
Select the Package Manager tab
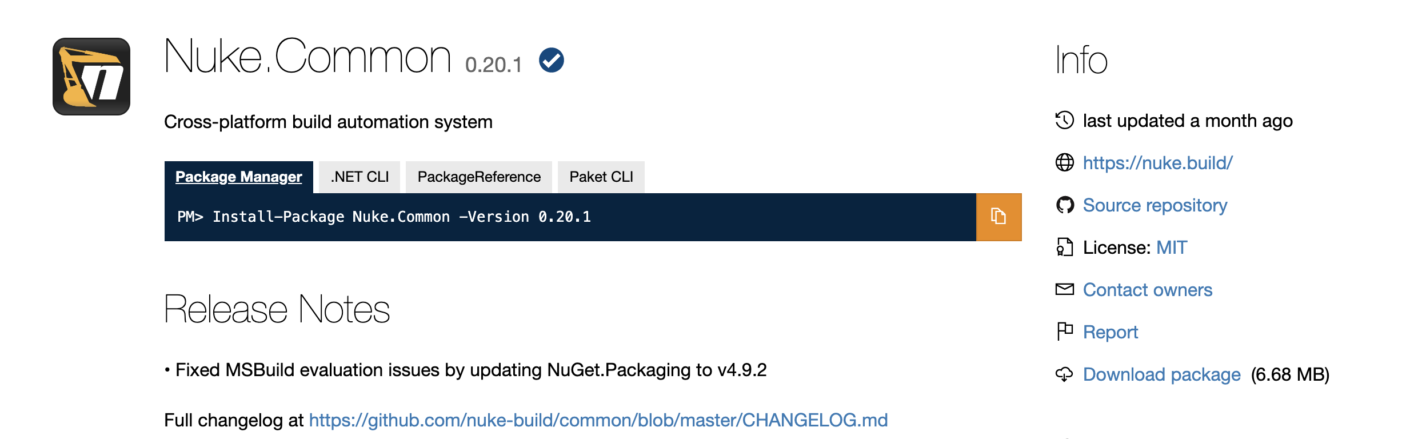[x=238, y=177]
